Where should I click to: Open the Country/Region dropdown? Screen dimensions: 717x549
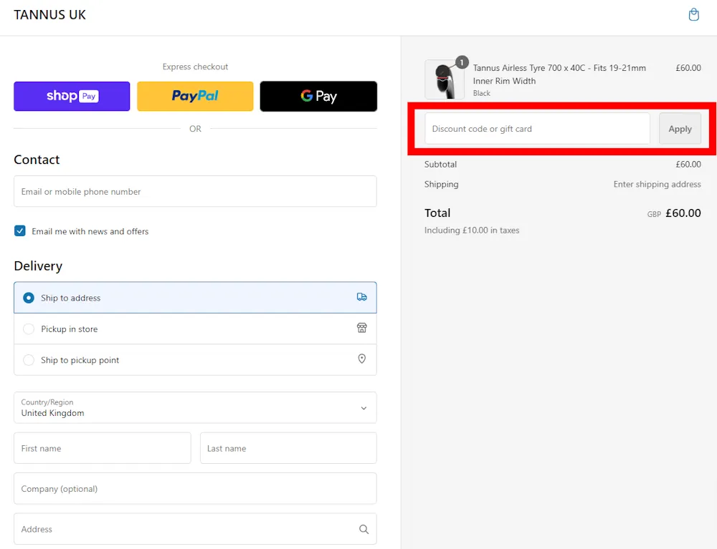[195, 407]
